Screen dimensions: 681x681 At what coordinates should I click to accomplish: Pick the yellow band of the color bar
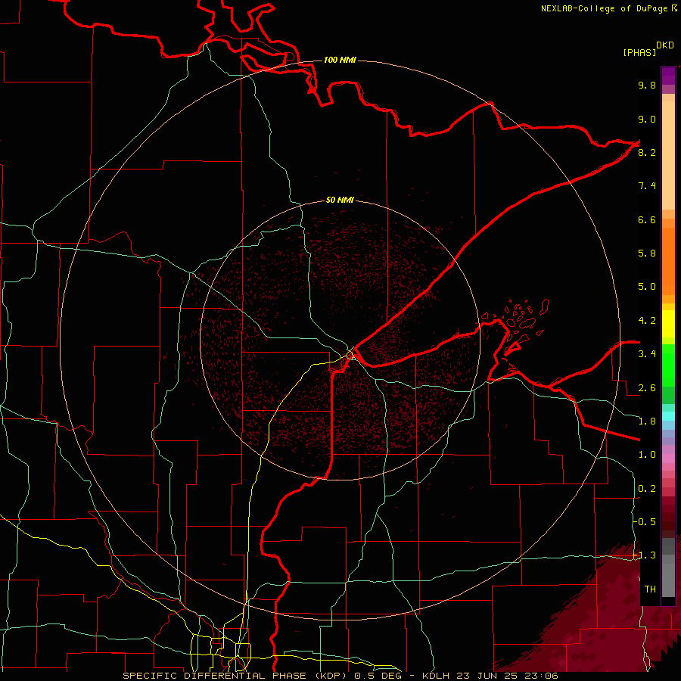coord(668,324)
